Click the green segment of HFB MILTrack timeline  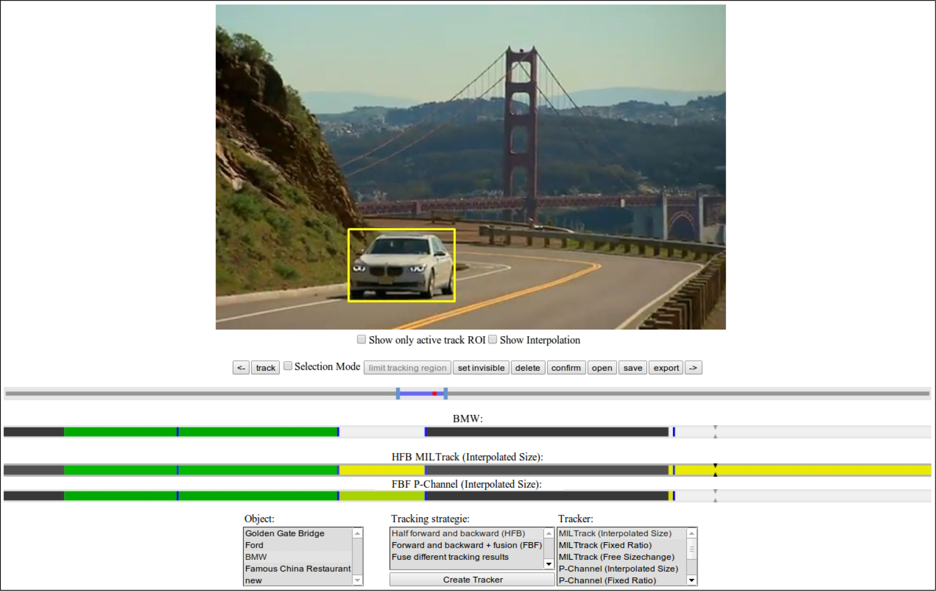(x=201, y=470)
